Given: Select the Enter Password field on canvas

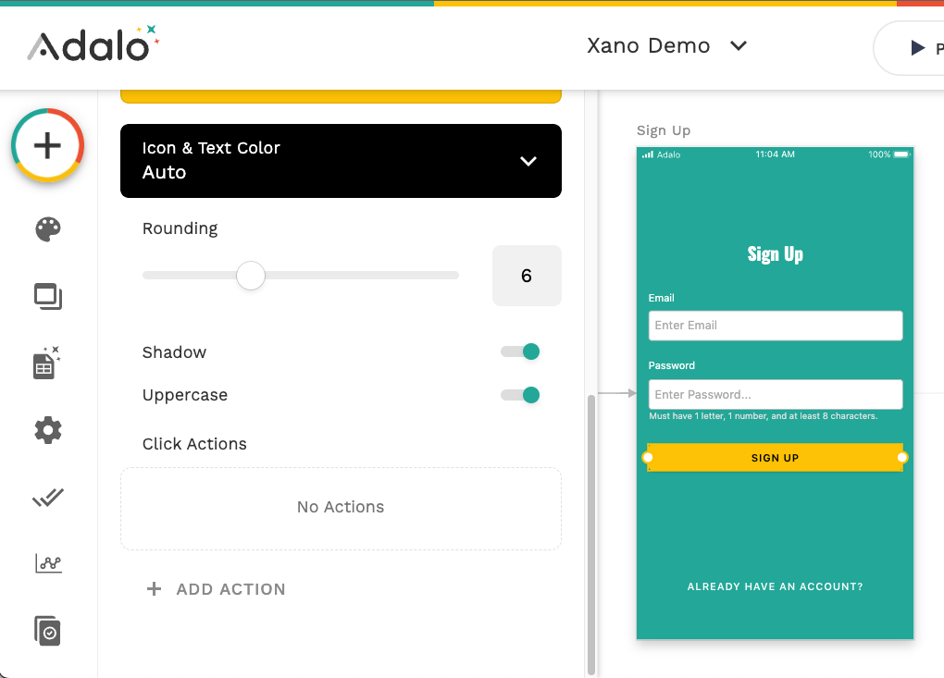Looking at the screenshot, I should click(x=775, y=394).
